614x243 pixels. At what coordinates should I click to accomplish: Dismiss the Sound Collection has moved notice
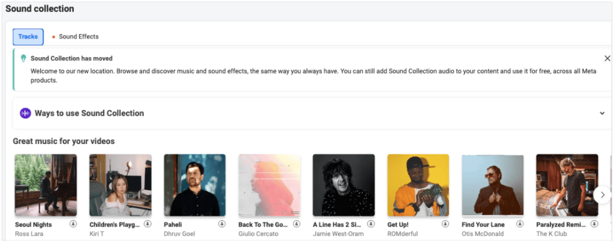(x=607, y=58)
